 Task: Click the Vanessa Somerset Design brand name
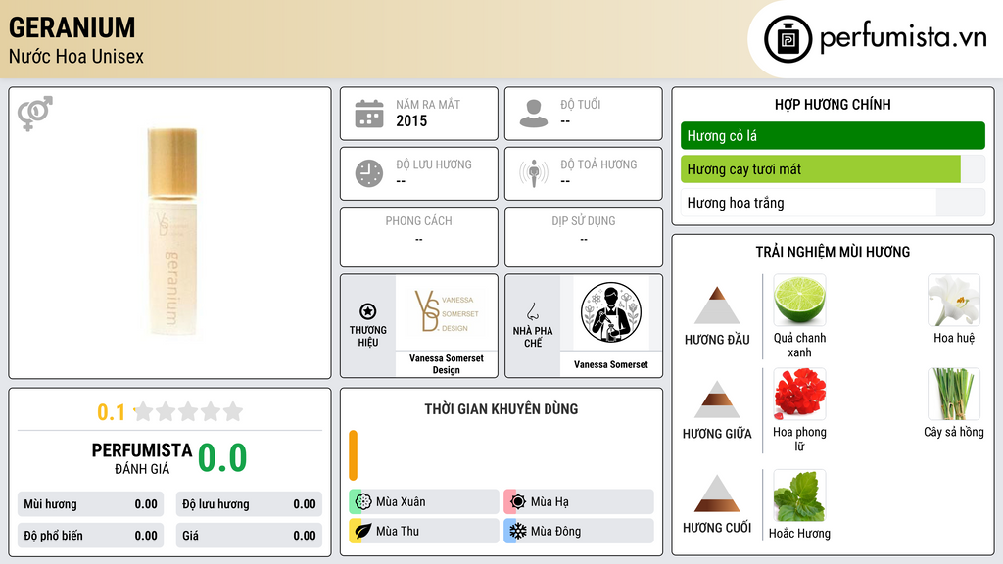447,364
